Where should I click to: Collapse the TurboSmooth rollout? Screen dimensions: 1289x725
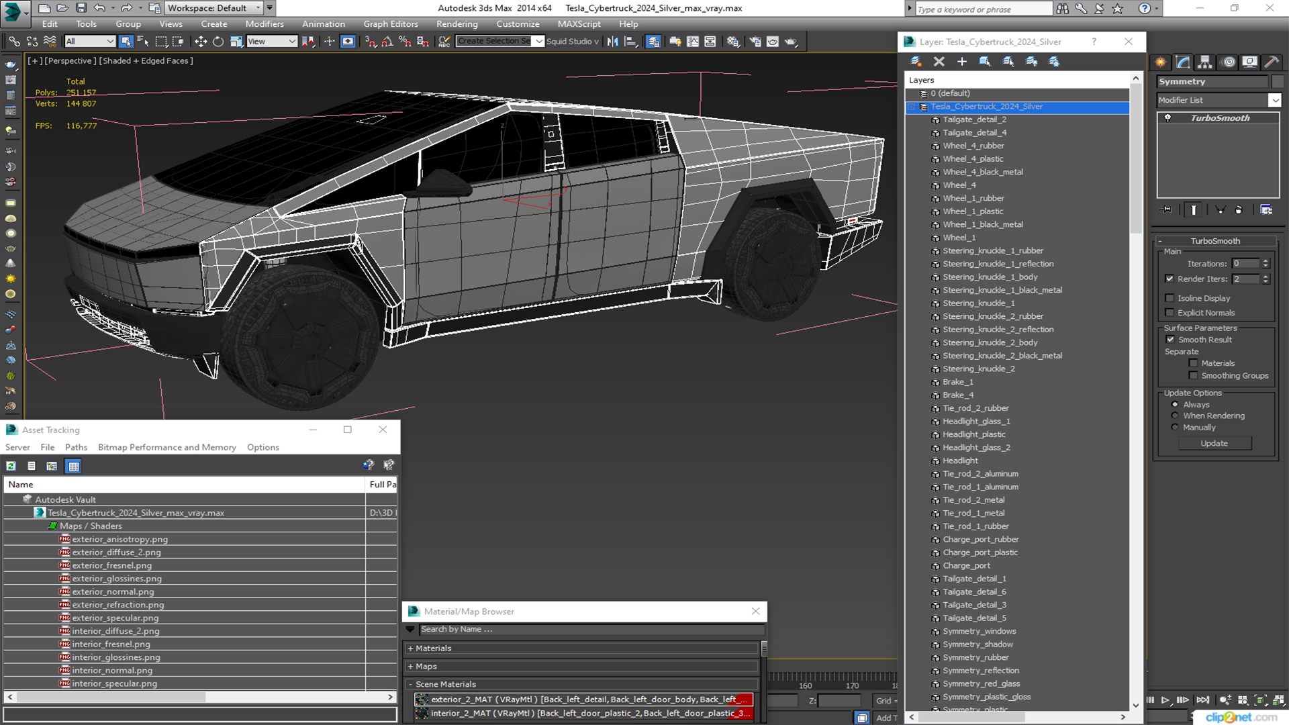[x=1161, y=241]
